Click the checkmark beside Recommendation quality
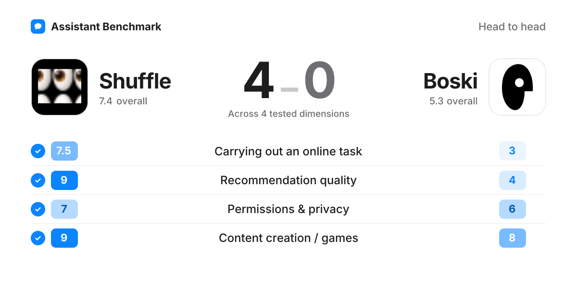The image size is (577, 303). [38, 180]
